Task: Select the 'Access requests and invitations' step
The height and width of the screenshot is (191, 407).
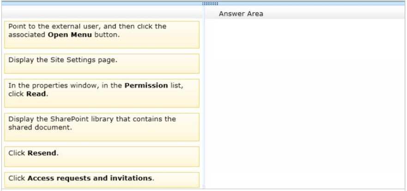Action: pyautogui.click(x=102, y=179)
